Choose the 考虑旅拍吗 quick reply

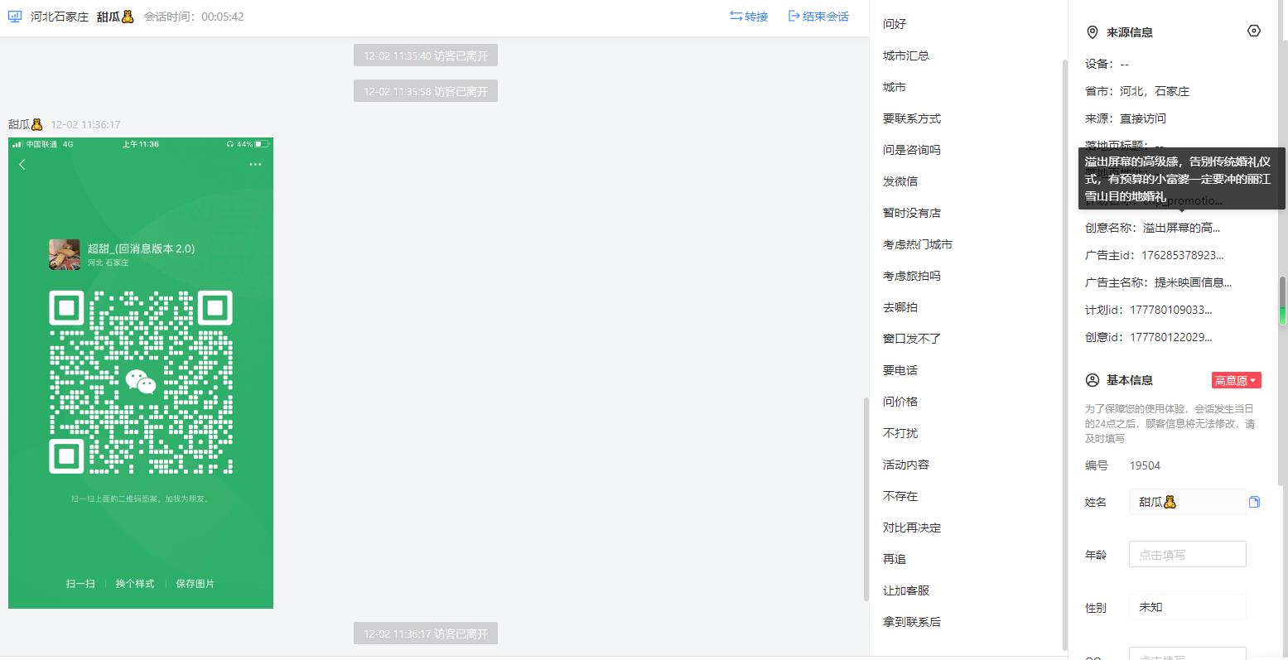(912, 276)
